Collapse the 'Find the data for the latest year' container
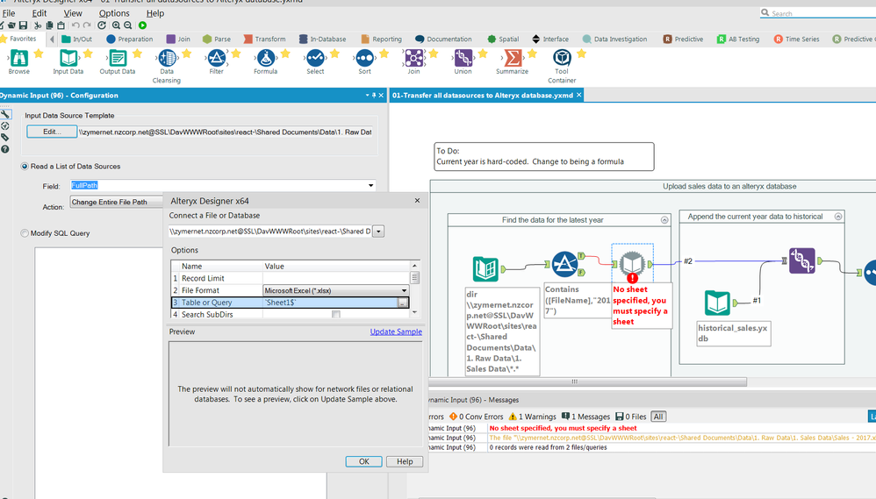The width and height of the screenshot is (876, 499). coord(664,220)
